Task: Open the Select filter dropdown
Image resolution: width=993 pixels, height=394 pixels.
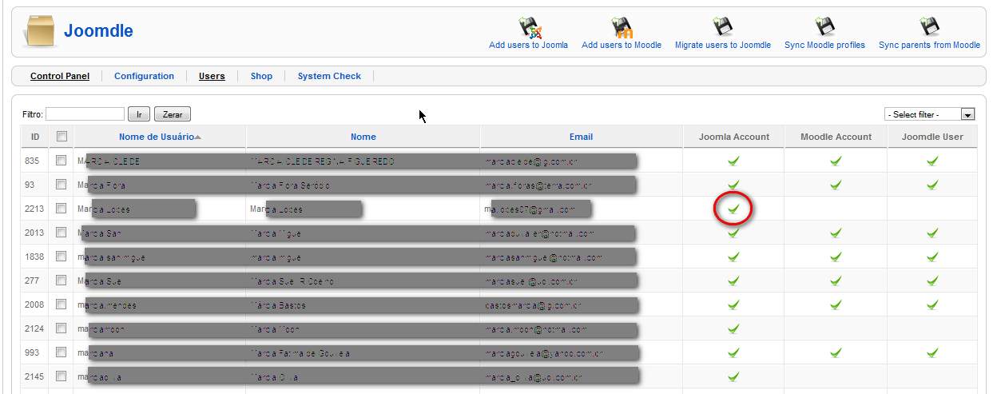Action: tap(930, 114)
